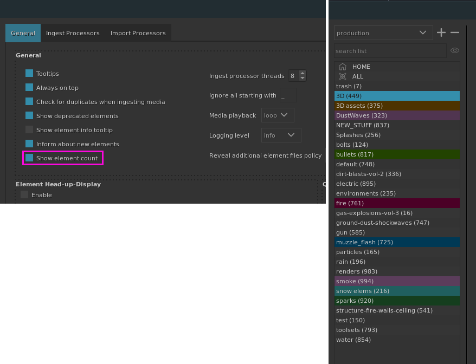476x364 pixels.
Task: Click the plus icon to add a list
Action: pyautogui.click(x=441, y=32)
